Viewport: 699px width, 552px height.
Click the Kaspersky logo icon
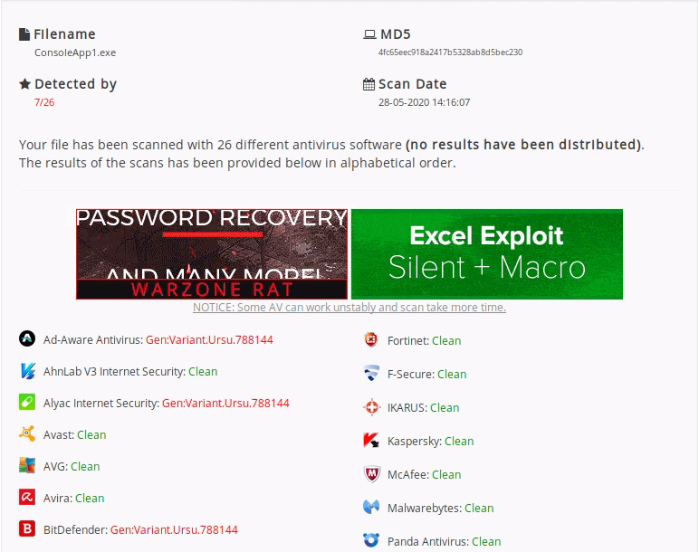coord(371,441)
